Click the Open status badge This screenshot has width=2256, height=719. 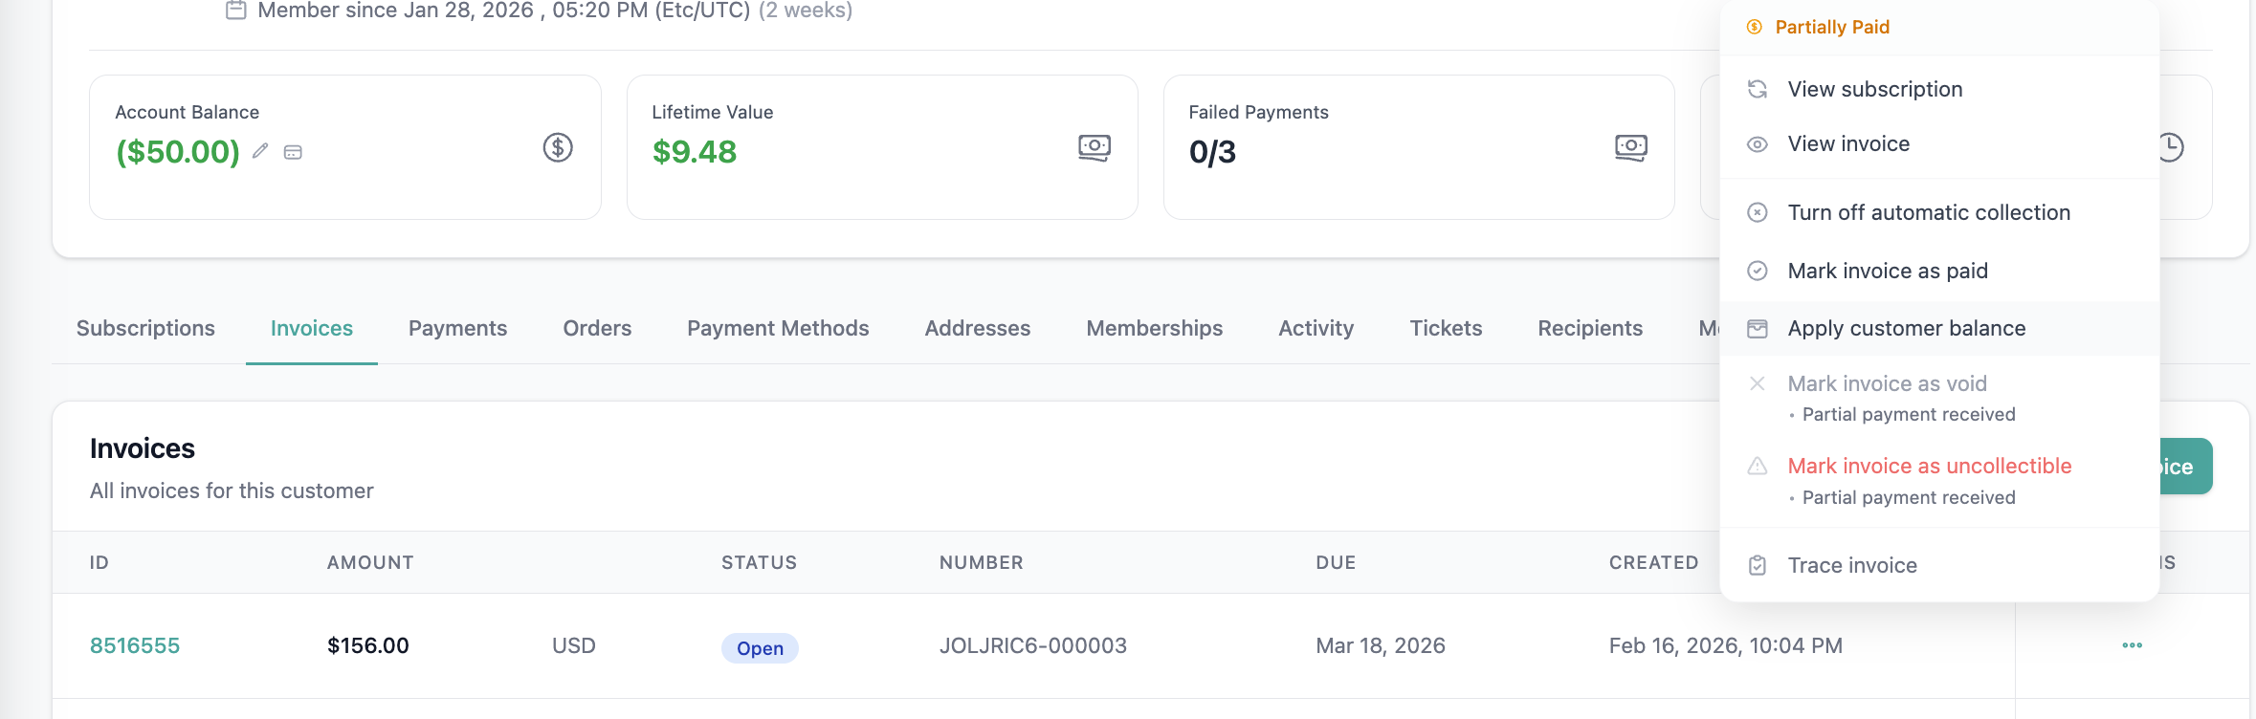tap(760, 647)
